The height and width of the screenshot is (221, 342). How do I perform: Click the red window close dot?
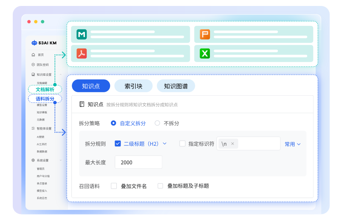29,22
